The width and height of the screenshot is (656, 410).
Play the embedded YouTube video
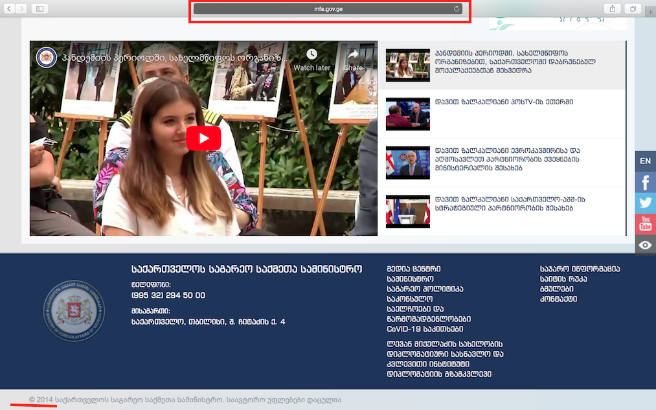pyautogui.click(x=203, y=138)
